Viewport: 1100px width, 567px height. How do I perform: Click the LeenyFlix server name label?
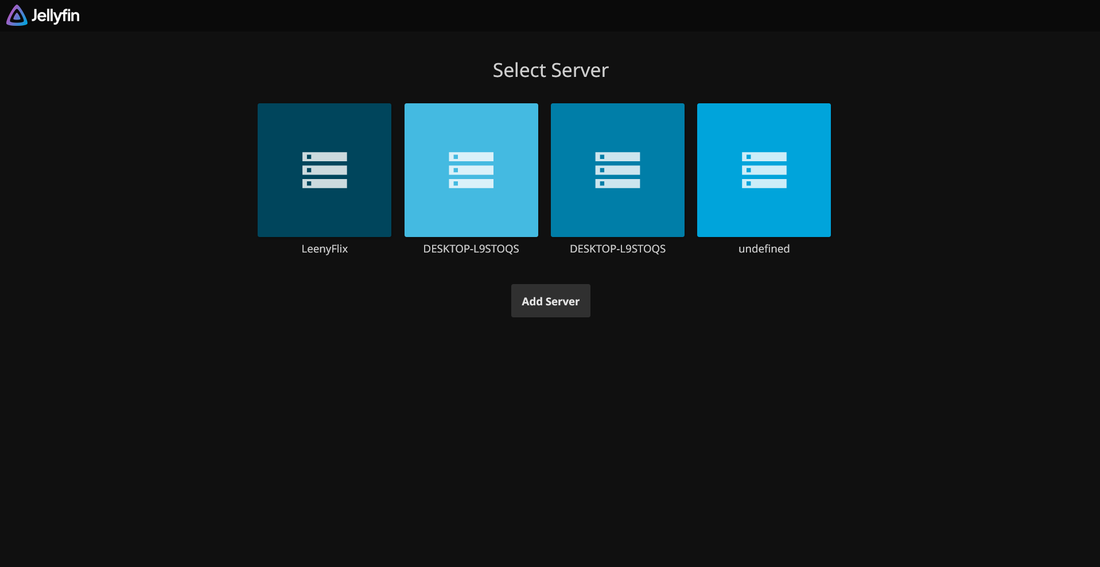click(x=324, y=248)
